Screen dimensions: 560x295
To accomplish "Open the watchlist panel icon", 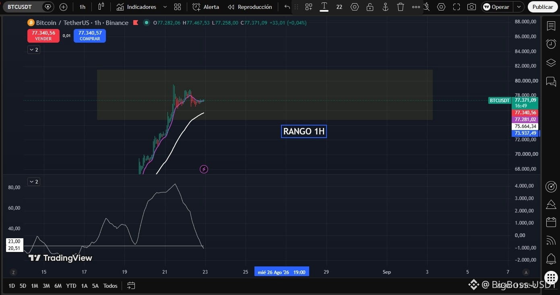I will 551,26.
